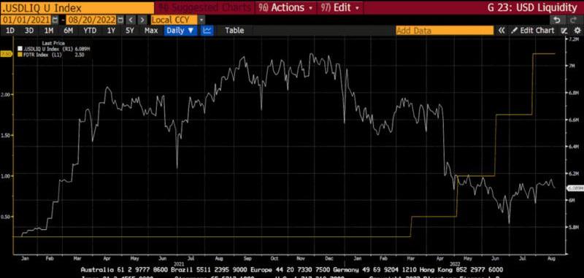Open the Edit menu
The width and height of the screenshot is (584, 278).
click(x=339, y=7)
